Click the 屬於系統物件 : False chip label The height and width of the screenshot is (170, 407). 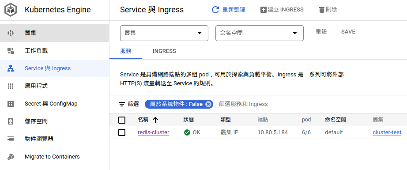pos(176,104)
